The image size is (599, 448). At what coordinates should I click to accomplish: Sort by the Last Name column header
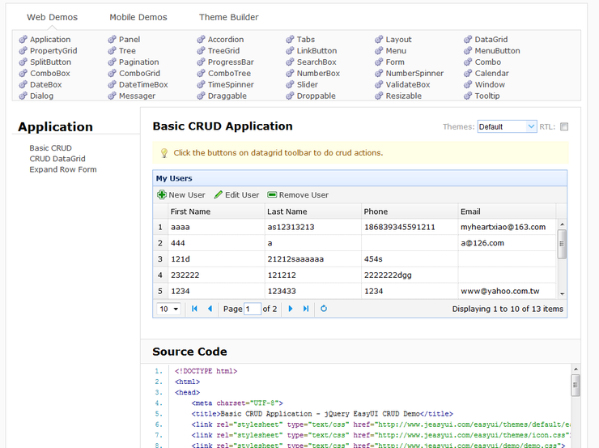click(313, 211)
